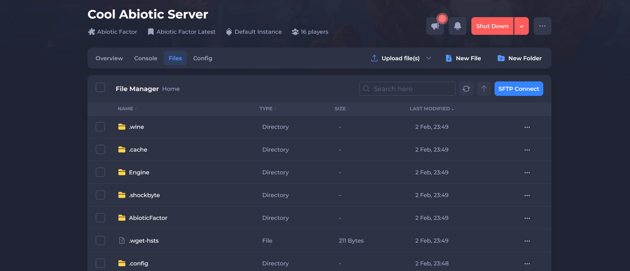The height and width of the screenshot is (271, 630).
Task: Open the notifications bell
Action: click(x=457, y=26)
